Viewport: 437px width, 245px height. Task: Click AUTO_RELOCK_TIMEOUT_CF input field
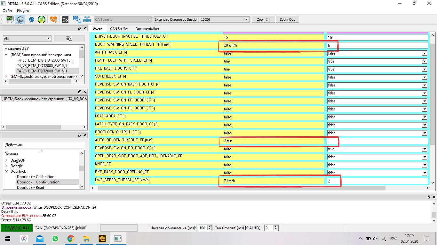coord(377,141)
